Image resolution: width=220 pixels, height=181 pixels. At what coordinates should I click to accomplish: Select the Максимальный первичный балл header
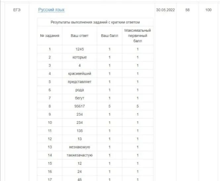(138, 36)
